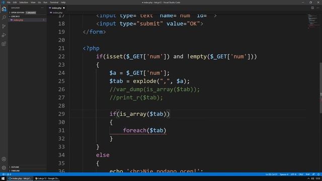Click the $a = $_GET['num'] line 24
The image size is (322, 181).
[139, 73]
